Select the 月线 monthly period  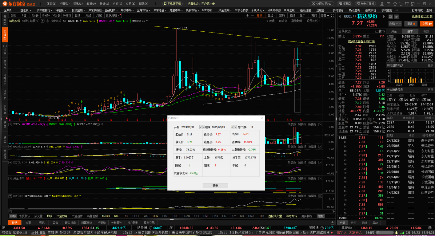(x=99, y=15)
